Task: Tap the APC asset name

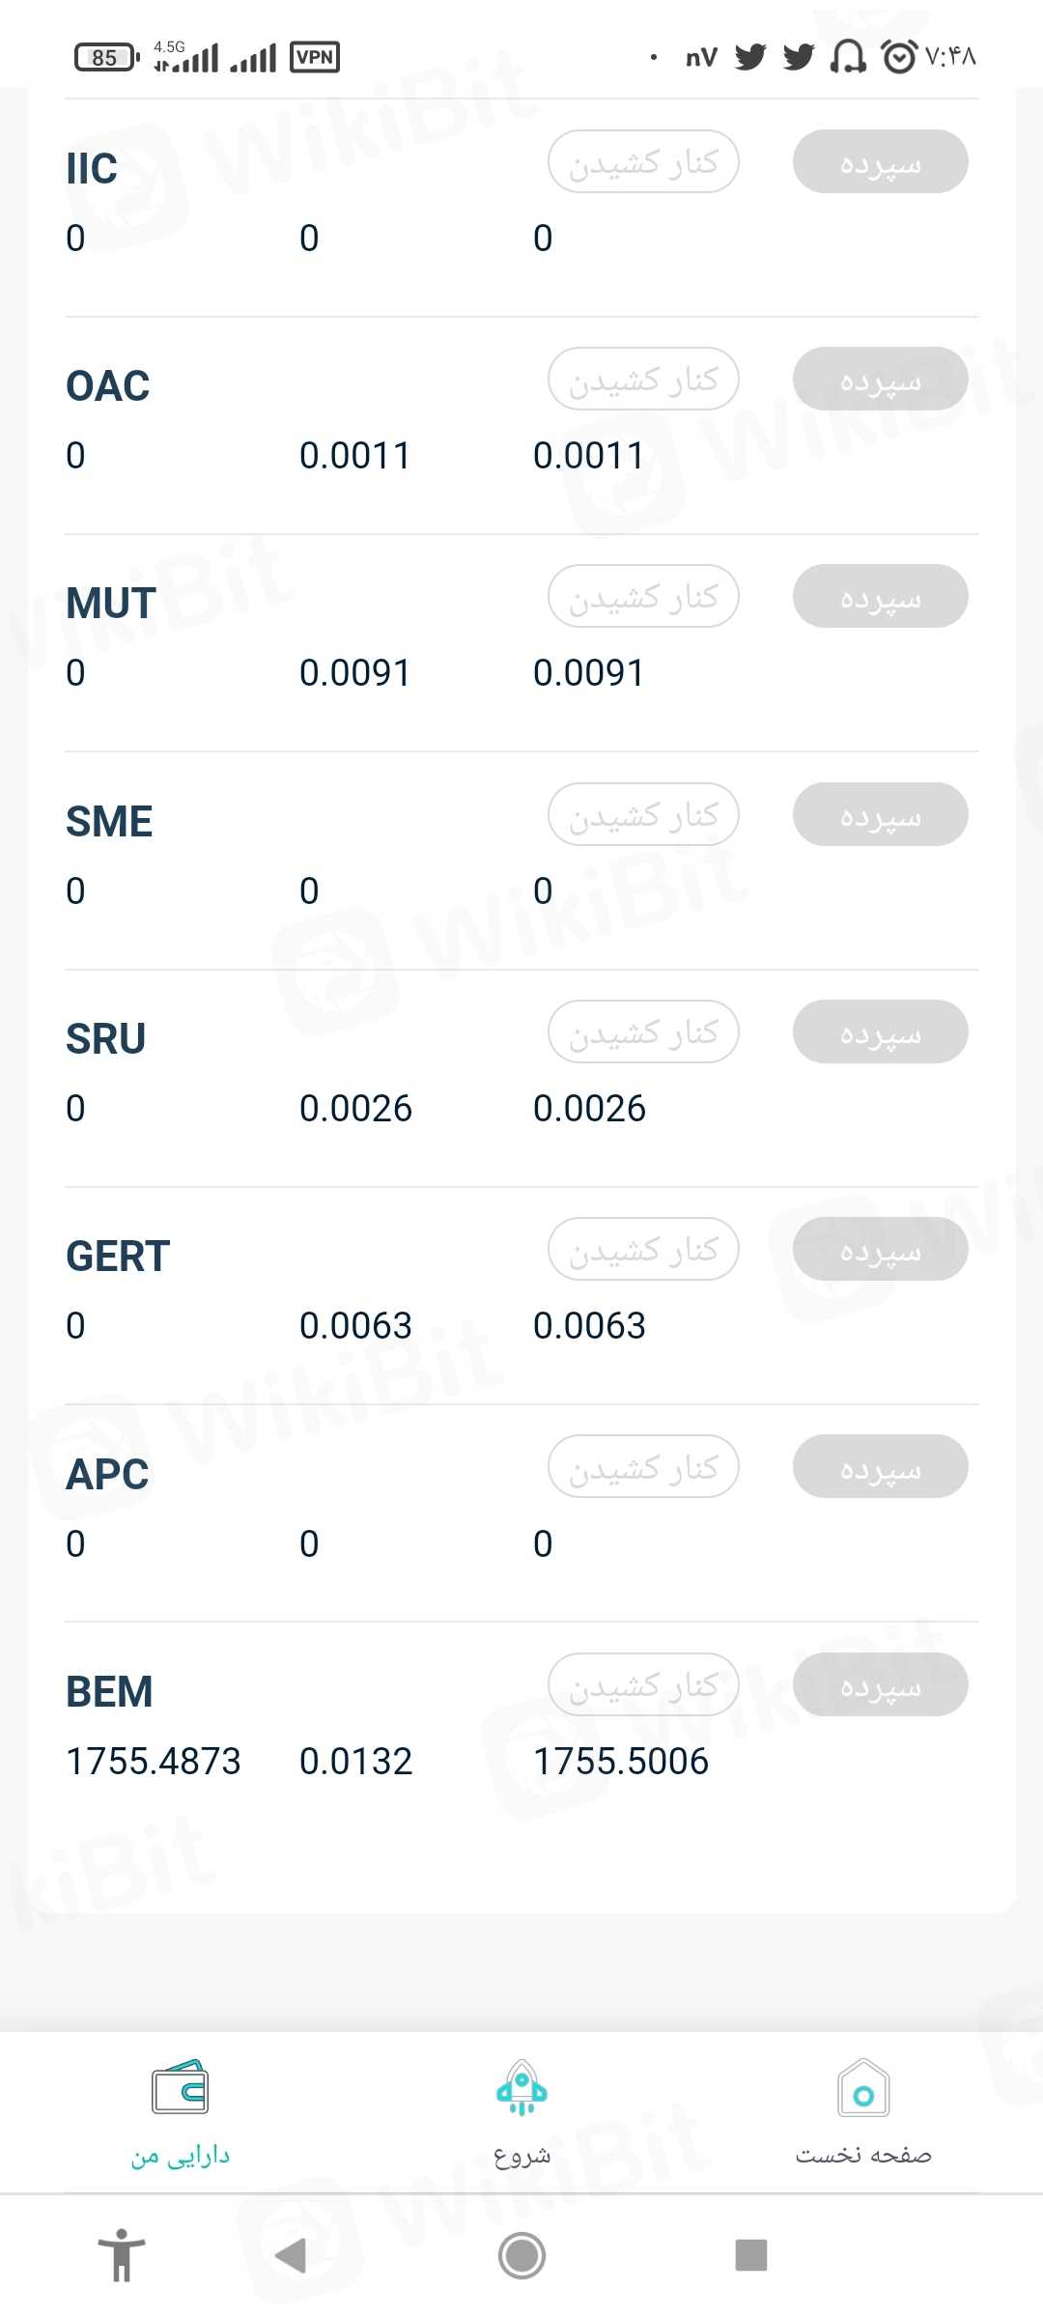Action: [x=107, y=1475]
